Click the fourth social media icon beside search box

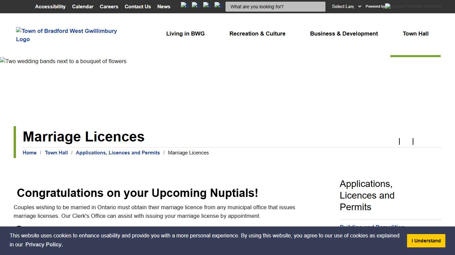coord(218,5)
